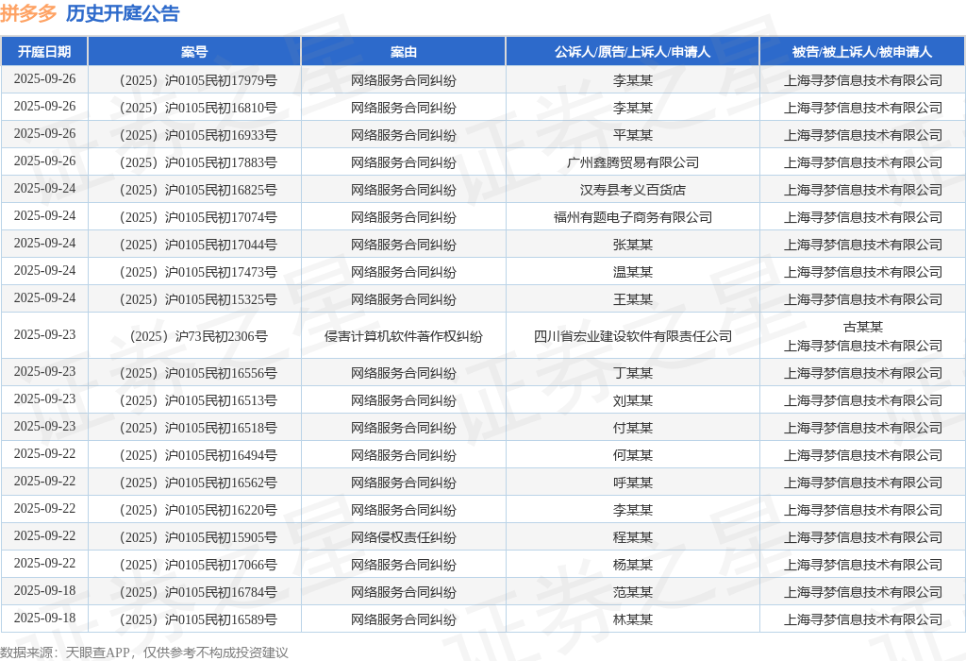
Task: Click plaintiff 丁某某
Action: coord(633,373)
